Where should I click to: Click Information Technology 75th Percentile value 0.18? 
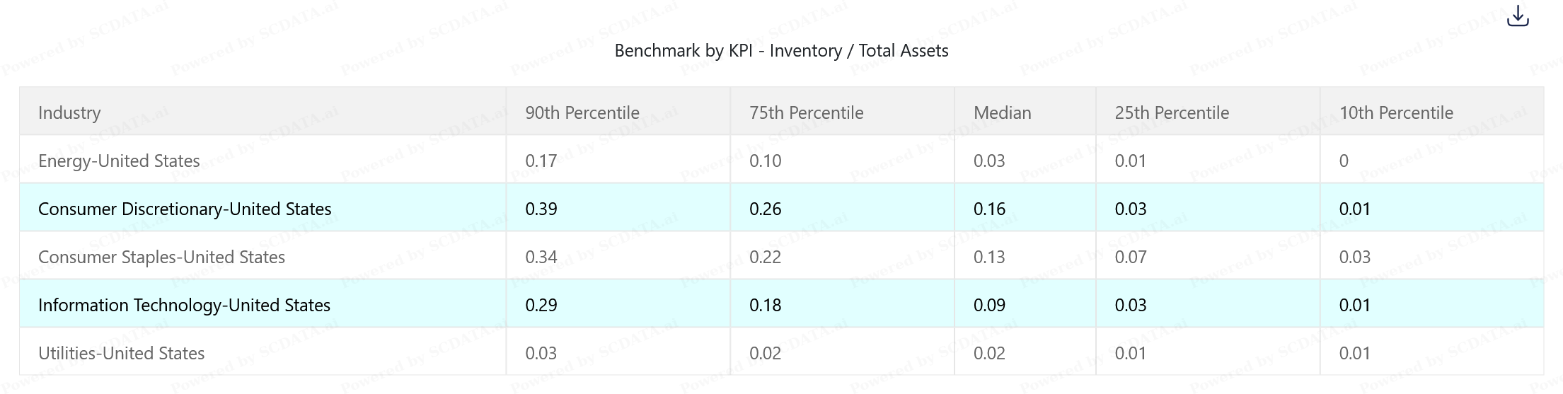765,305
